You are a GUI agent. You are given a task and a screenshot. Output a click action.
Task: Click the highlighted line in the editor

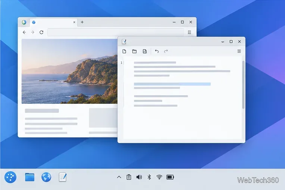(172, 84)
